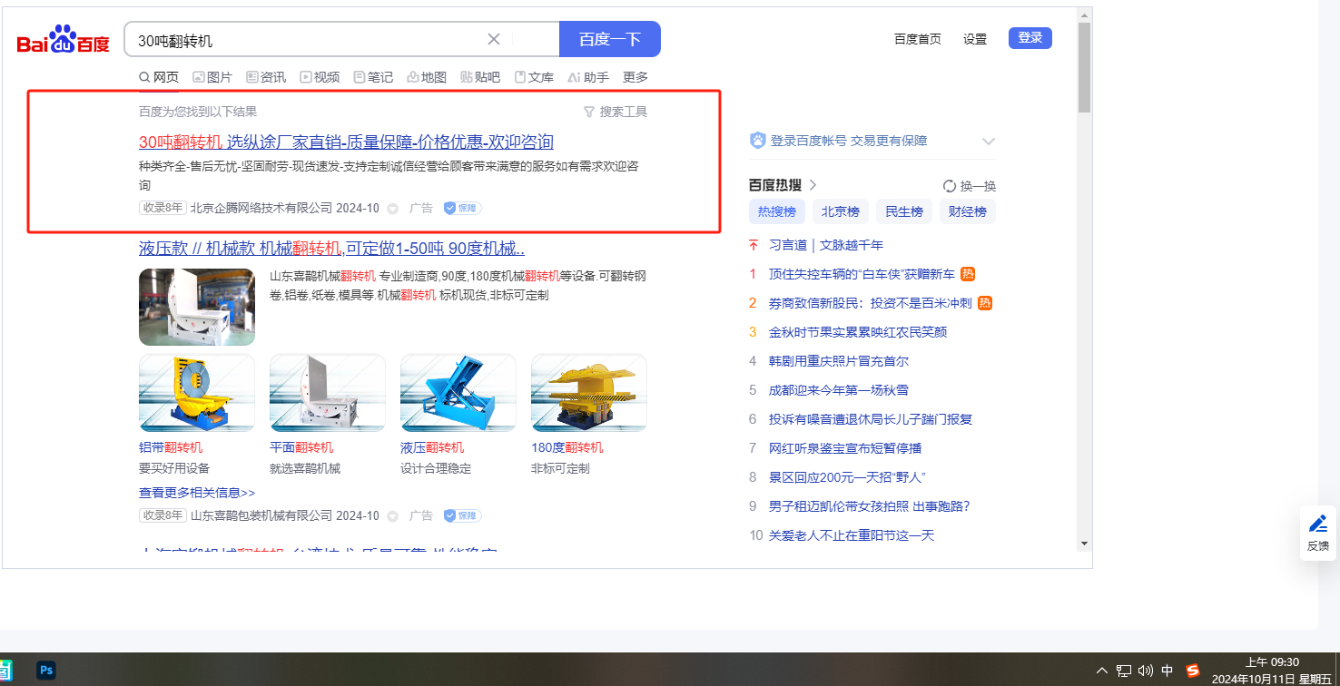
Task: Select the 财经榜 hot list tab
Action: click(x=968, y=211)
